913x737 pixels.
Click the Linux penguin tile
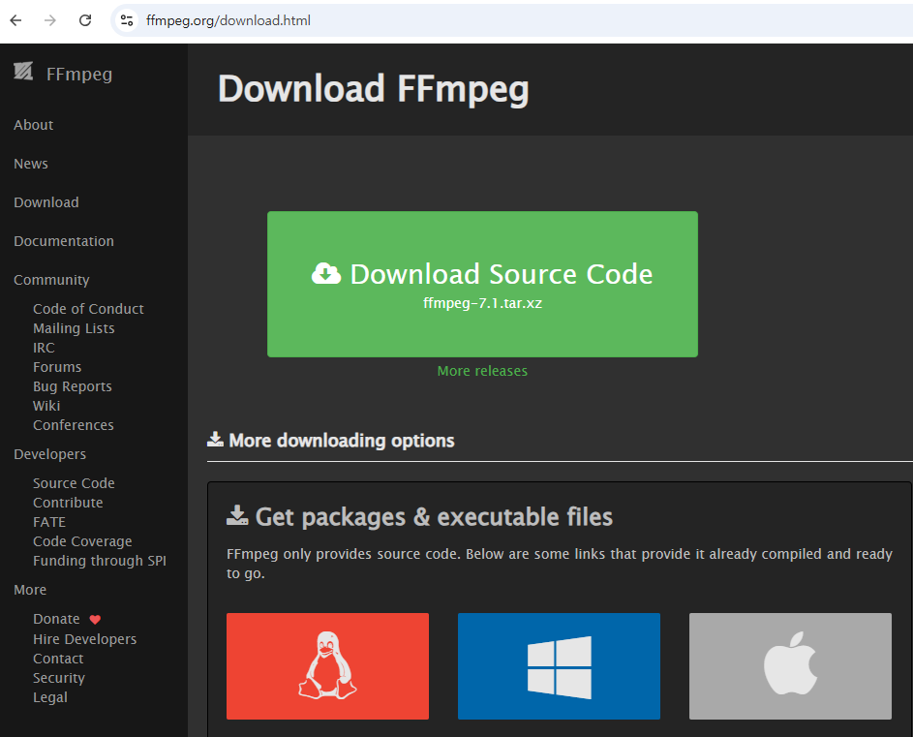point(327,666)
